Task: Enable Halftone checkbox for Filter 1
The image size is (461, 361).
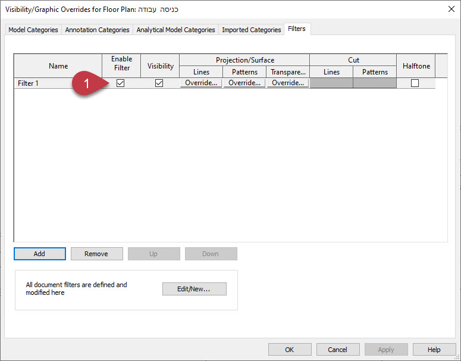Action: pos(415,83)
